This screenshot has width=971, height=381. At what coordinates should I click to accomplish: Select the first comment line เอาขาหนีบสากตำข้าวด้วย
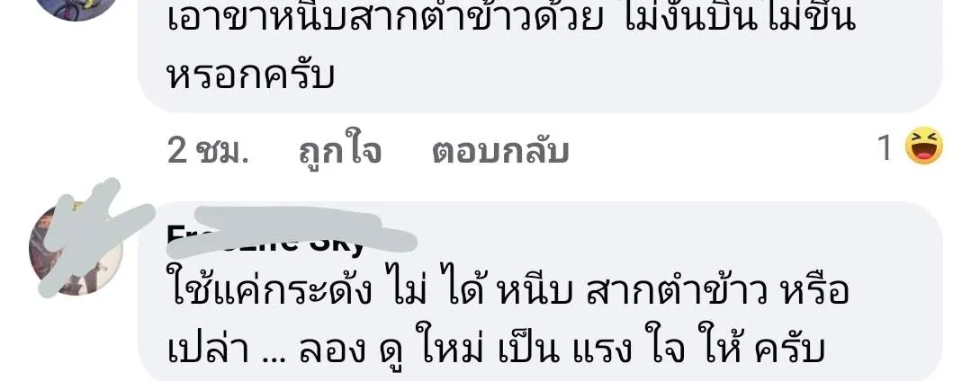click(384, 19)
